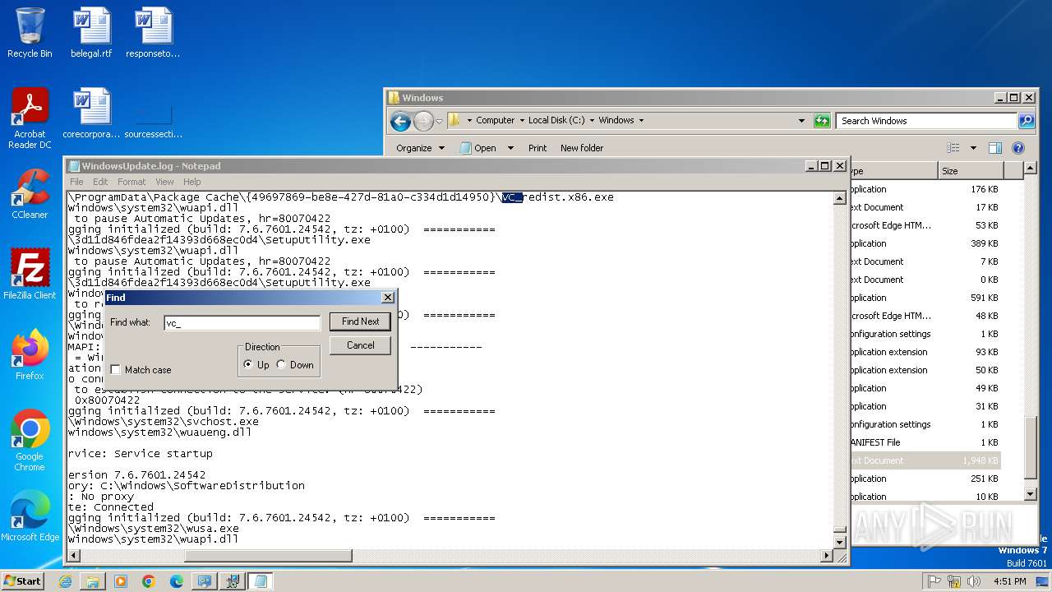This screenshot has width=1052, height=592.
Task: Click the search magnifier icon in Explorer
Action: (x=1027, y=120)
